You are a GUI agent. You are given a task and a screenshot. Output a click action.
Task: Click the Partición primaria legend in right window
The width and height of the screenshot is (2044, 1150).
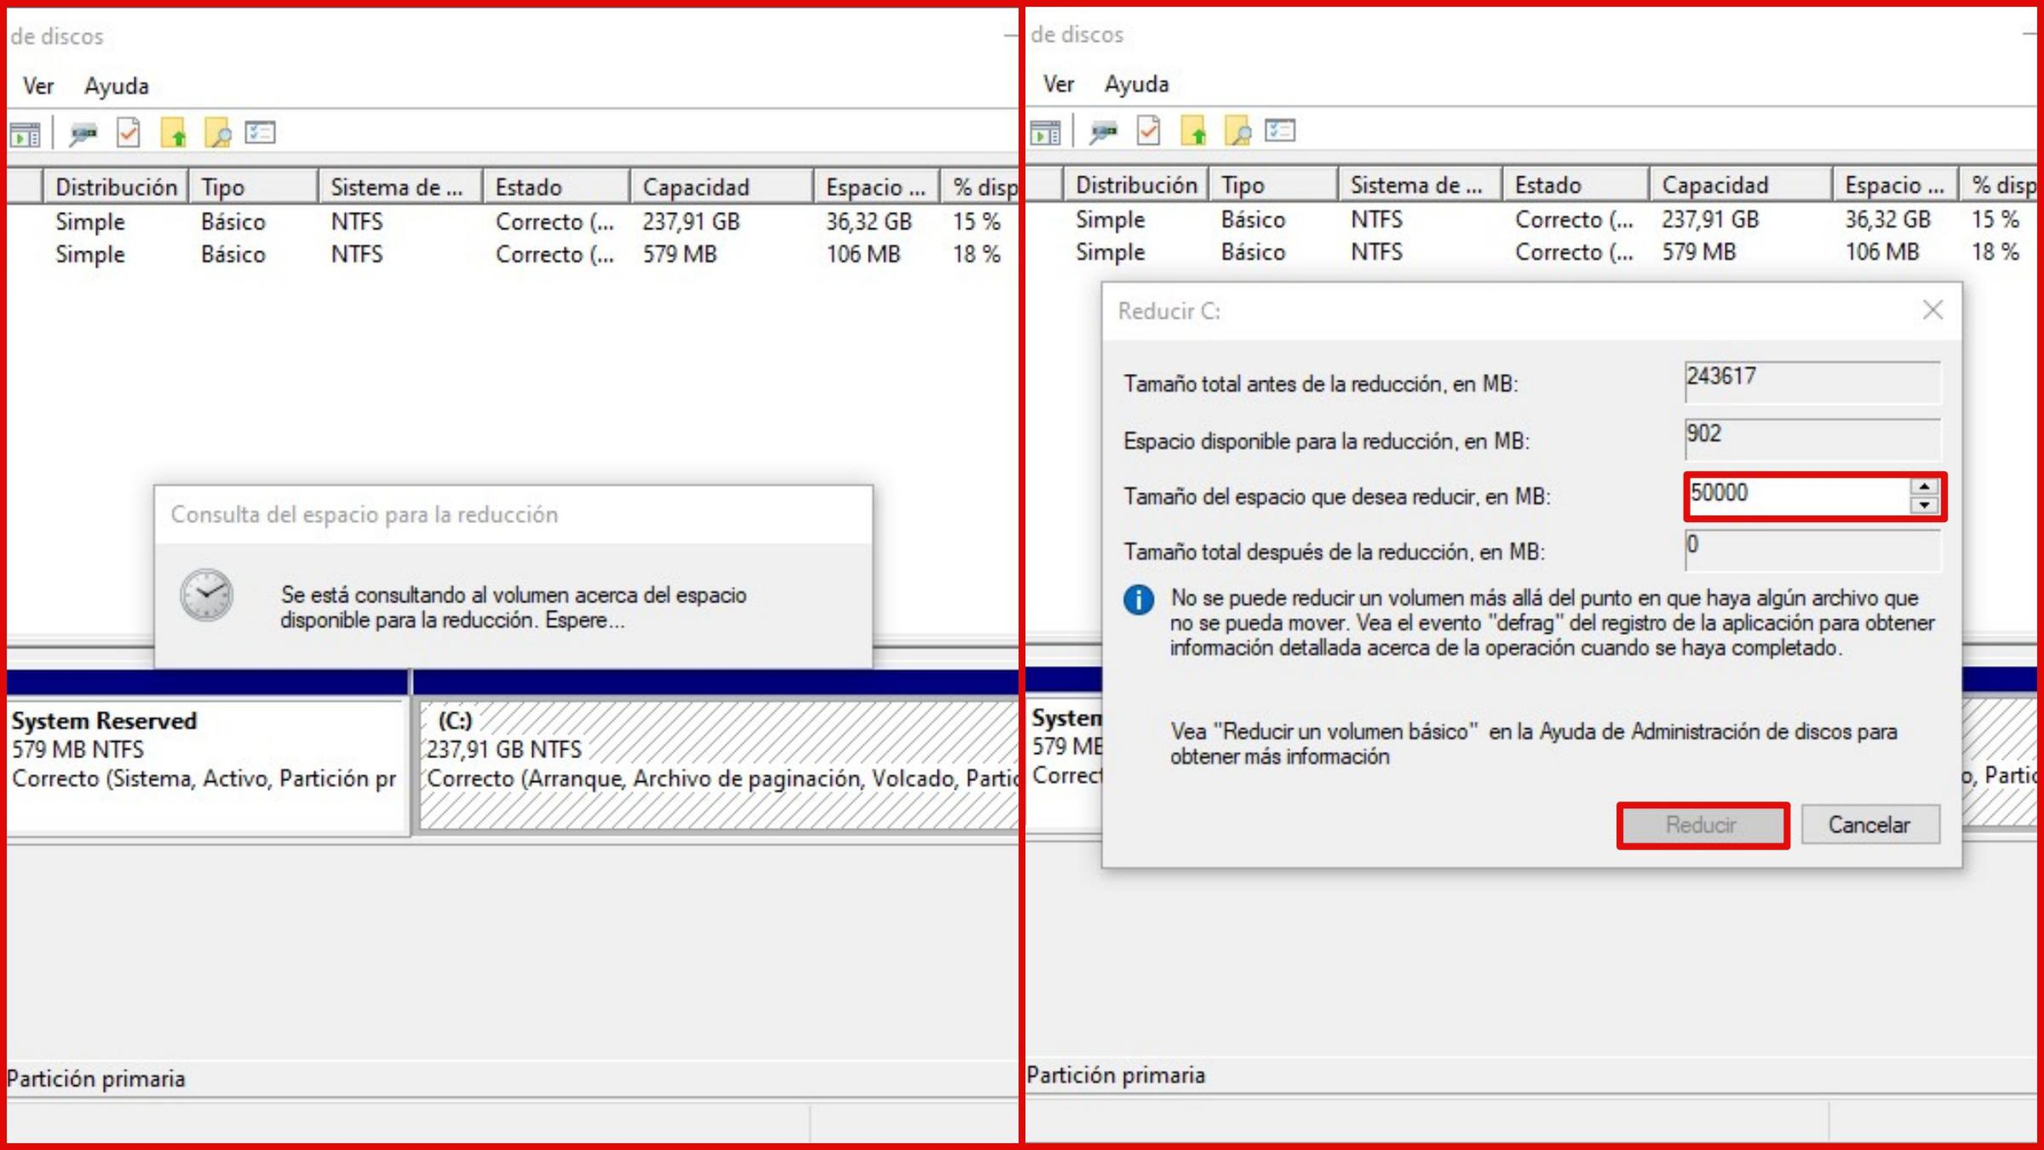[x=1116, y=1075]
